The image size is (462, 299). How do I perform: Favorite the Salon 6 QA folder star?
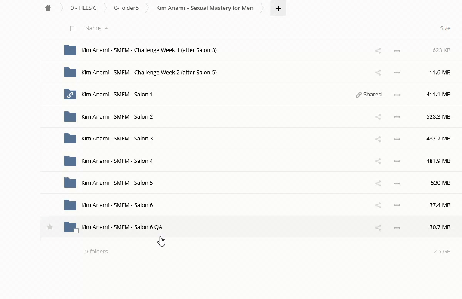pyautogui.click(x=50, y=227)
